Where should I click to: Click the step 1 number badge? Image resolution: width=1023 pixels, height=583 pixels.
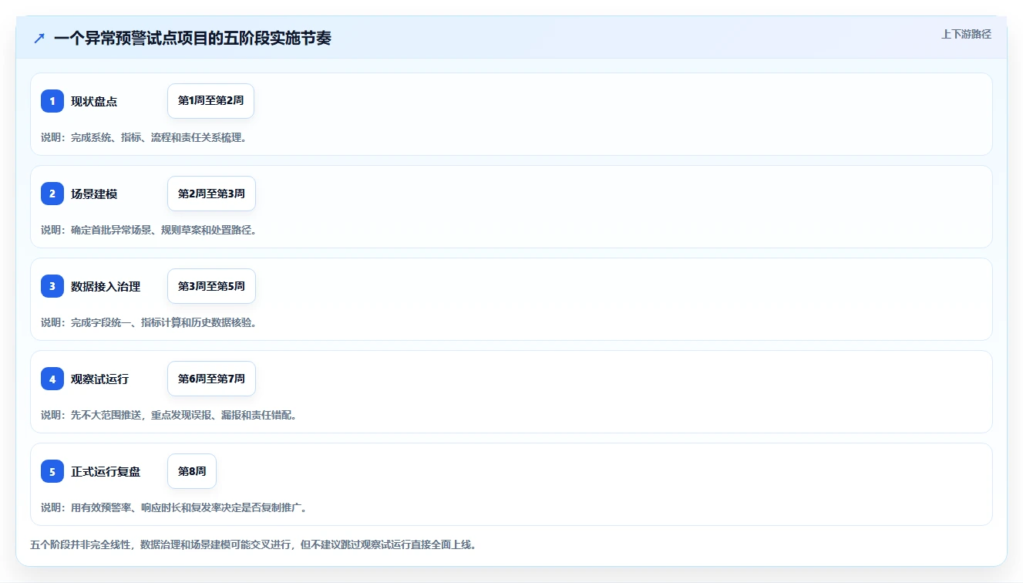pos(52,101)
